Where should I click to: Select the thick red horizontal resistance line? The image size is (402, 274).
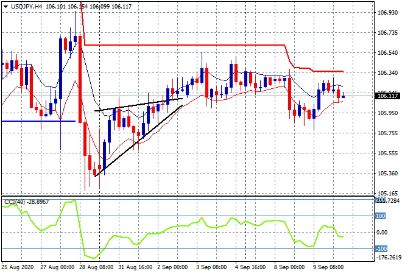click(x=185, y=45)
